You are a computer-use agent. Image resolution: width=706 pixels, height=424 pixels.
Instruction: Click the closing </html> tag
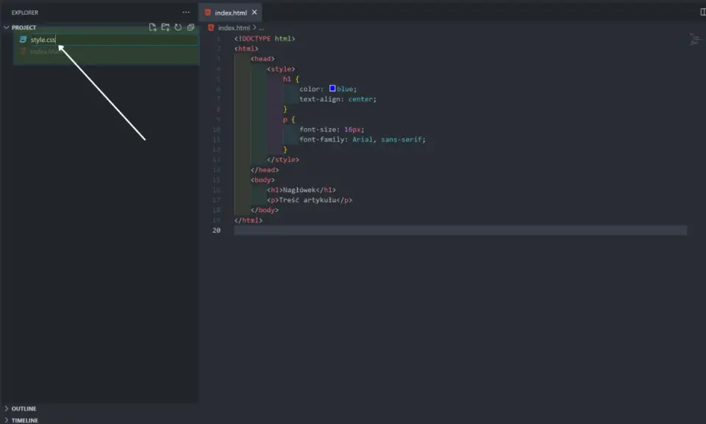pos(248,220)
